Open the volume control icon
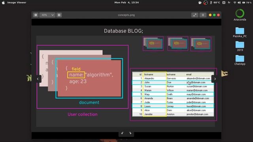Viewport: 253px width, 142px height. click(239, 3)
